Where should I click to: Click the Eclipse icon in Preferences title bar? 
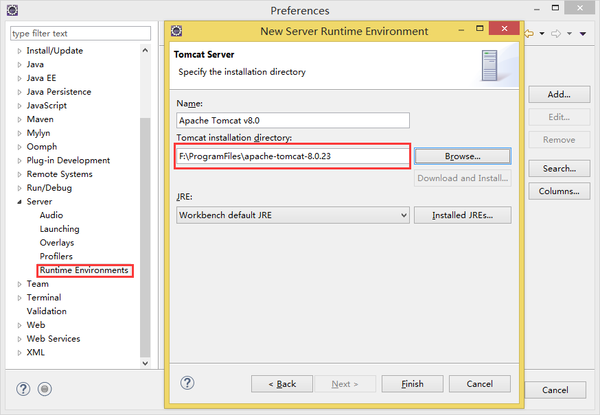coord(12,10)
